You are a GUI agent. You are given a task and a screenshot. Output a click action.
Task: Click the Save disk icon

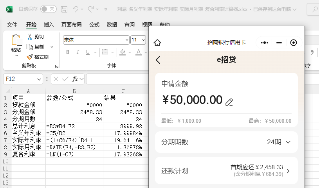[64, 9]
